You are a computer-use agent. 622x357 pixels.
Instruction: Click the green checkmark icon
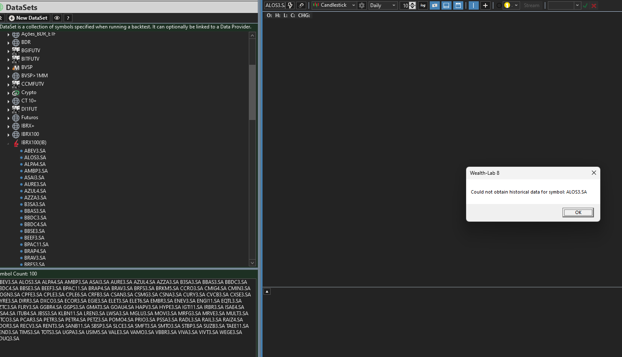[585, 5]
